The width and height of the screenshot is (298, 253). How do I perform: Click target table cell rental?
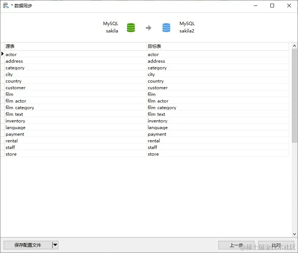[x=218, y=140]
